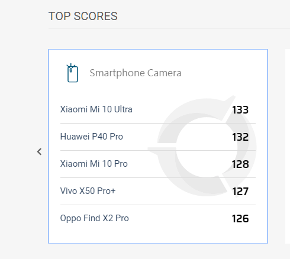The height and width of the screenshot is (259, 290).
Task: Click the TOP SCORES section heading
Action: pos(83,16)
